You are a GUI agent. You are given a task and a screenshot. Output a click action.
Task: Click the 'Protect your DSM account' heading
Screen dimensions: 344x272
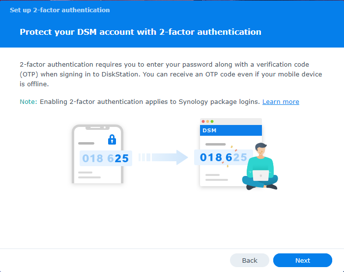point(141,32)
